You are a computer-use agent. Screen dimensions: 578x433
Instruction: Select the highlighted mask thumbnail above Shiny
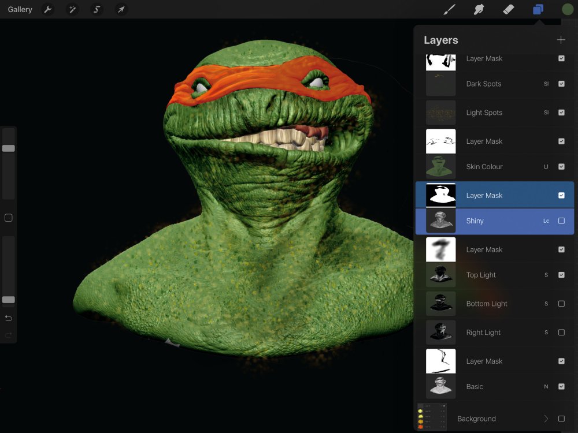441,195
